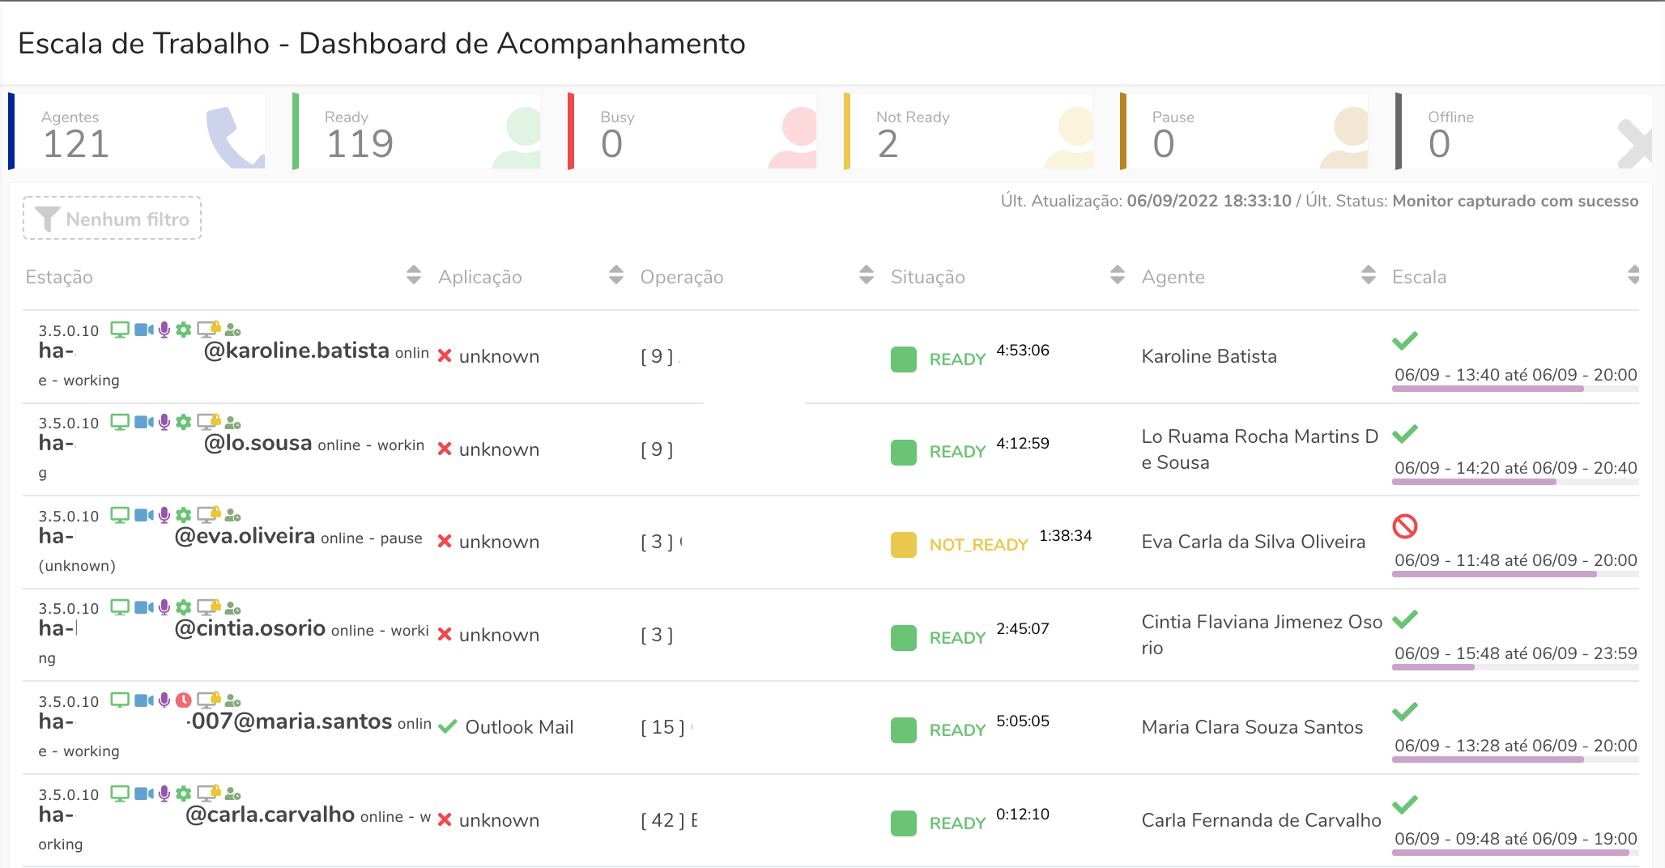Click green gear icon for cintia.osorio

click(184, 607)
